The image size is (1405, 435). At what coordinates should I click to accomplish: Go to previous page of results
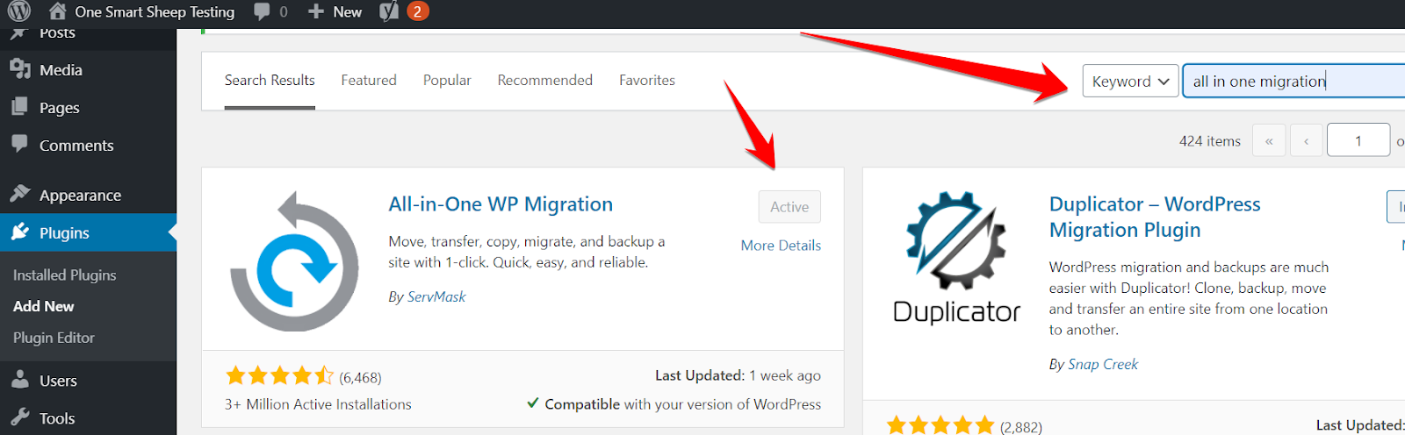tap(1306, 140)
